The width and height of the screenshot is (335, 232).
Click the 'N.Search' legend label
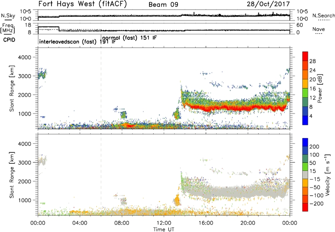pyautogui.click(x=323, y=15)
